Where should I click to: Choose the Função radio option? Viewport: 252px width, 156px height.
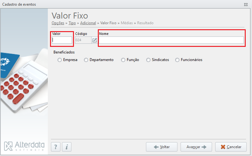tap(123, 60)
